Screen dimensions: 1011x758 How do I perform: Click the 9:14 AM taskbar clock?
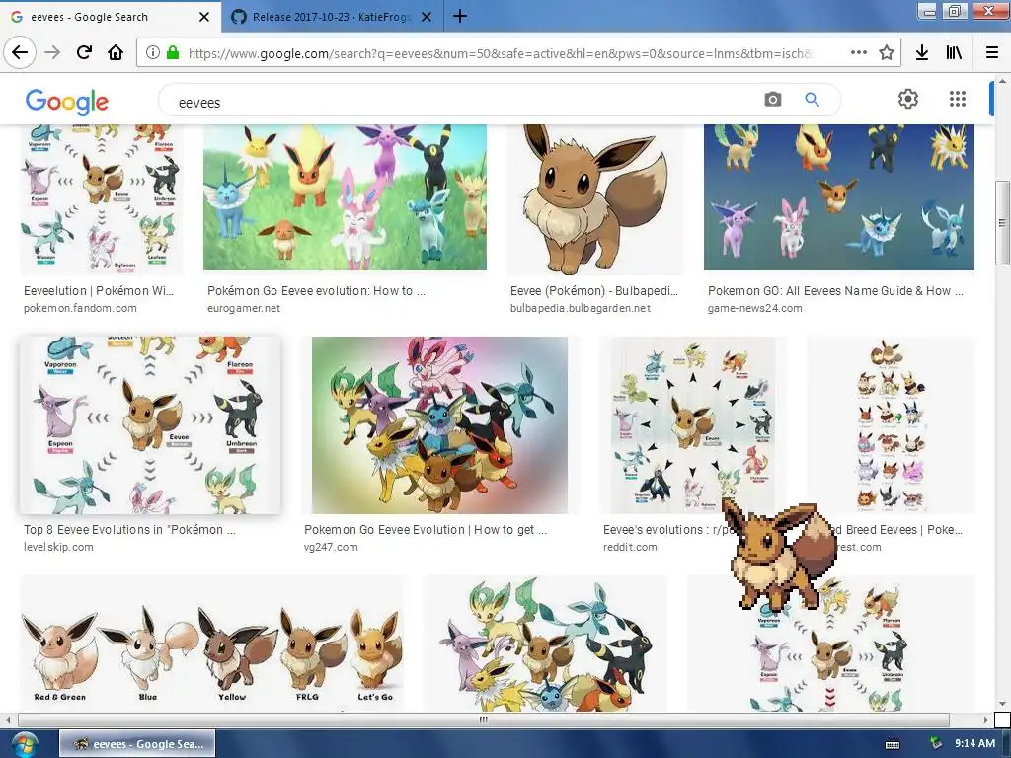click(974, 743)
